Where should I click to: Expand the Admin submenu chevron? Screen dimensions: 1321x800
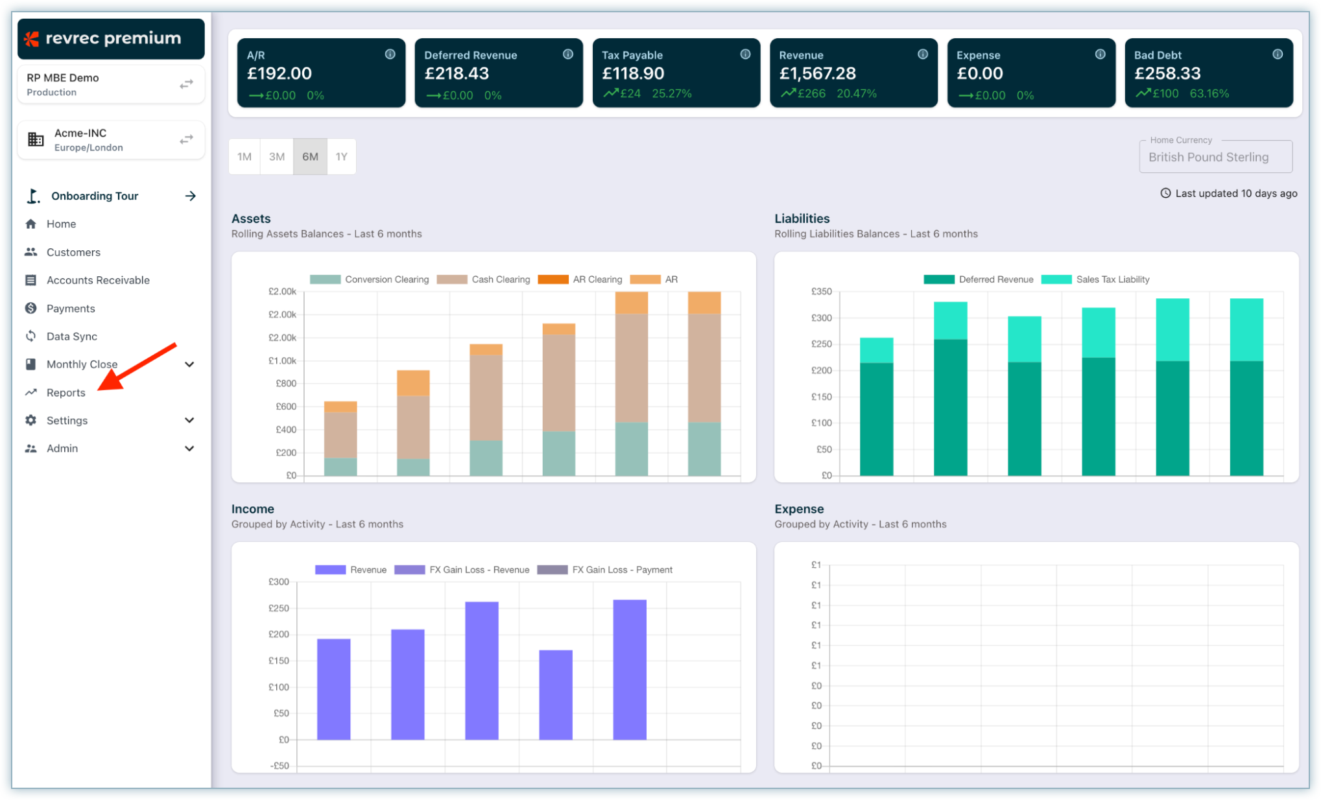point(189,449)
